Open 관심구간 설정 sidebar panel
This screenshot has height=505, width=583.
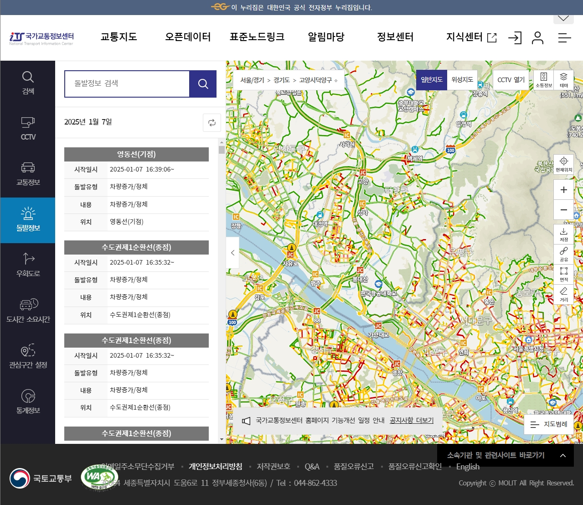tap(28, 357)
